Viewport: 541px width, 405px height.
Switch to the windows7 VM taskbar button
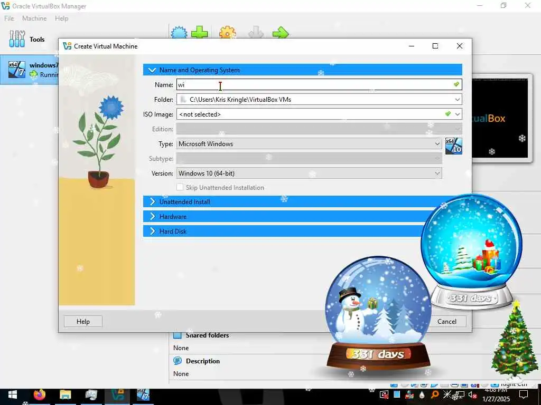pos(143,394)
